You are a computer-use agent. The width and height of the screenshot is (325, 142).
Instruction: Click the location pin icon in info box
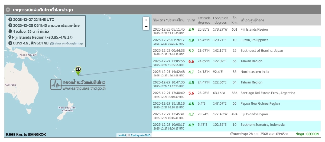[10, 37]
